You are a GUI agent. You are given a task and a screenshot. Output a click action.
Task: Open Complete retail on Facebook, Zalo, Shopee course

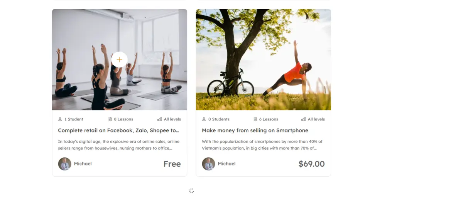coord(119,130)
